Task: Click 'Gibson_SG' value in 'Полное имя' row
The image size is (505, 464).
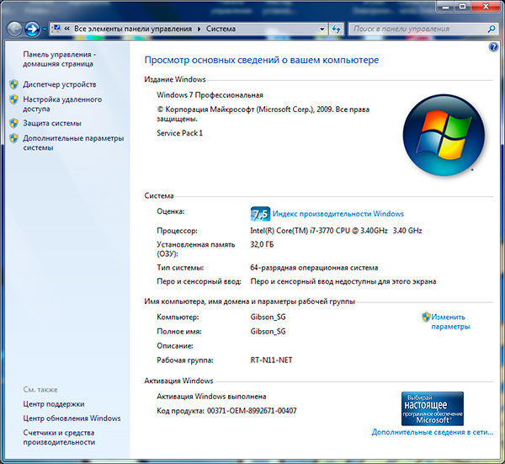Action: coord(268,331)
